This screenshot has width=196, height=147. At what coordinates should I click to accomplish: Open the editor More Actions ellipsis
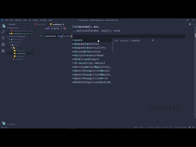(x=194, y=24)
